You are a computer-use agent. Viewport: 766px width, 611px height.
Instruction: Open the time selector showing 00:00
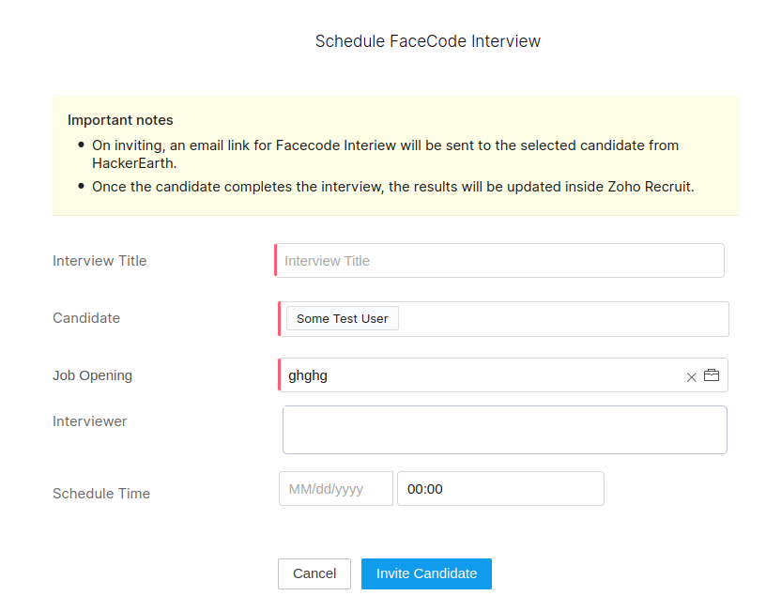tap(500, 488)
